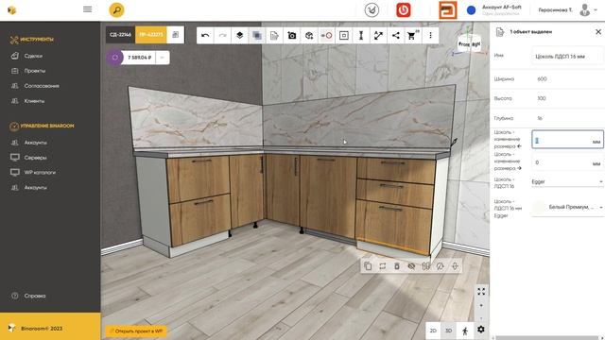Toggle the overlapping squares transparency tool
605x340 pixels.
click(x=257, y=36)
